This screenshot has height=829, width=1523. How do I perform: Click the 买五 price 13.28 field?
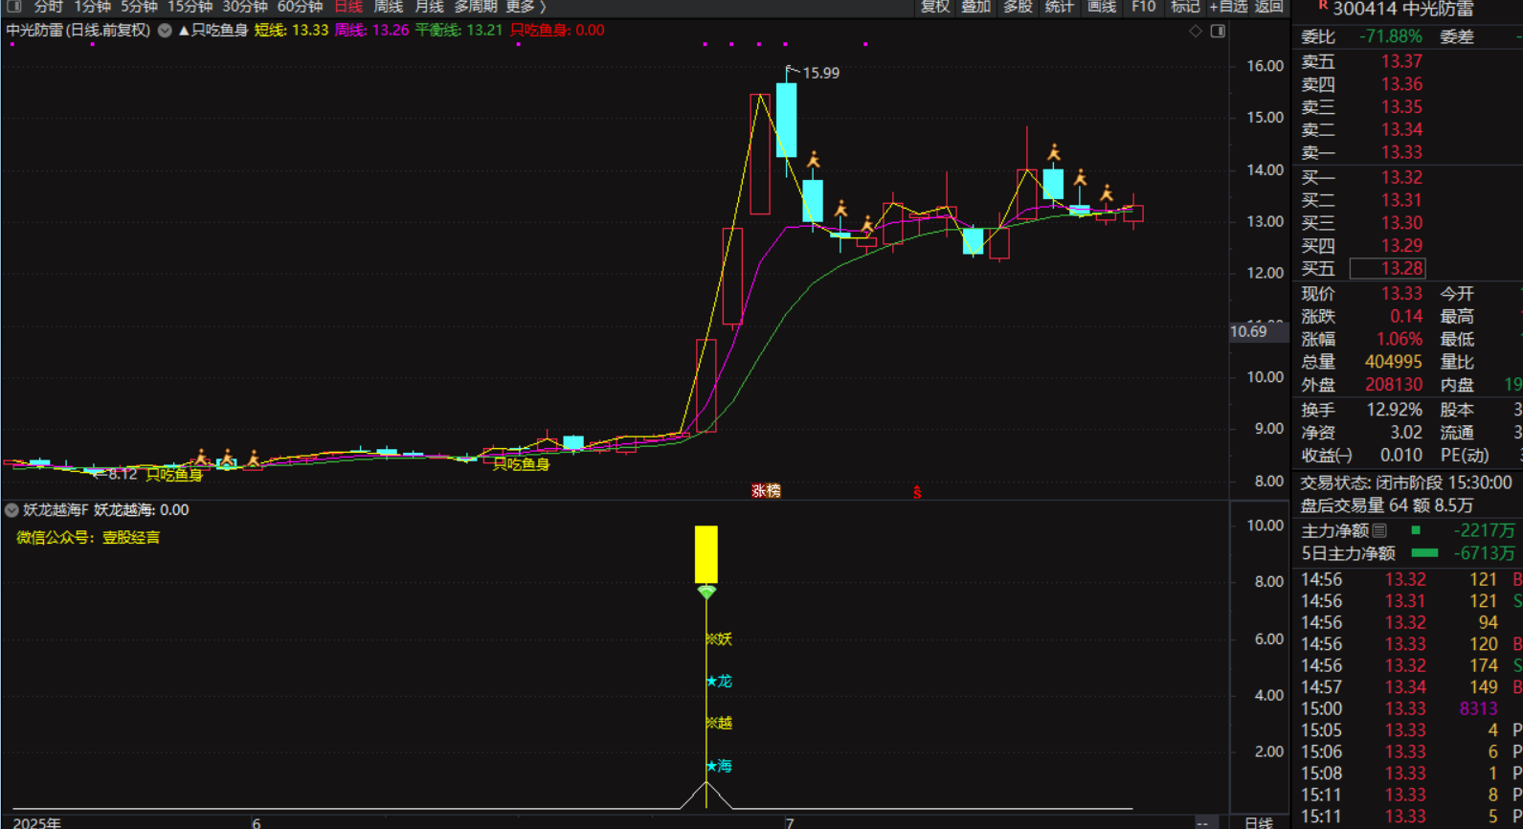click(1387, 269)
